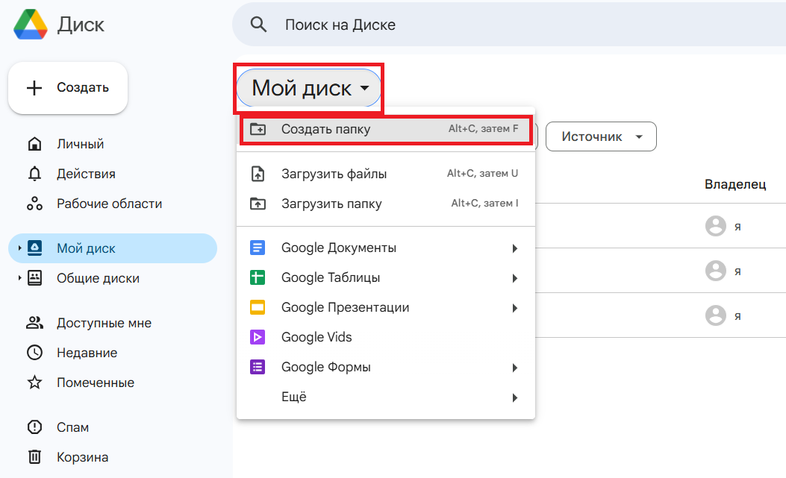The height and width of the screenshot is (478, 786).
Task: Open the Источник filter dropdown
Action: point(601,136)
